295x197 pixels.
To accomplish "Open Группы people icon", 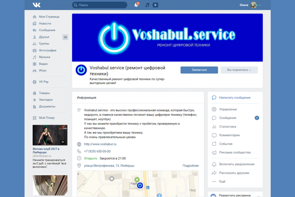I will coord(34,44).
